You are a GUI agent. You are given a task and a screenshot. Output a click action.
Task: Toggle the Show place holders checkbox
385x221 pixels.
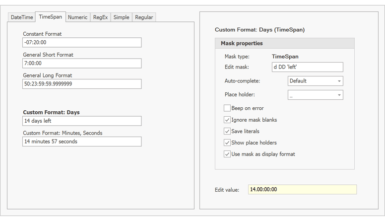coord(227,143)
